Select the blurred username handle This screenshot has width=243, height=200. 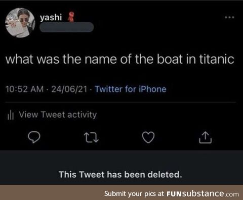(x=67, y=27)
